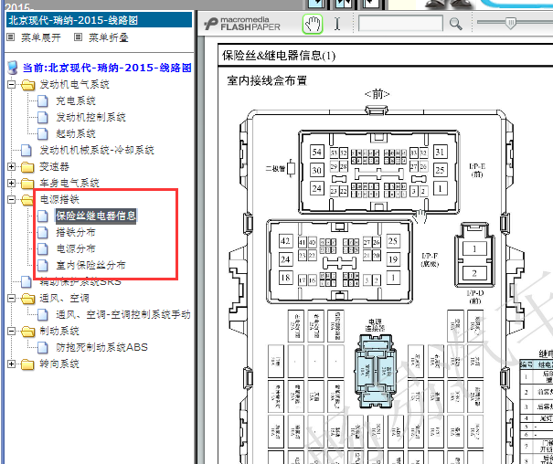Open the 室内保险丝分布 page
This screenshot has height=464, width=553.
point(91,265)
